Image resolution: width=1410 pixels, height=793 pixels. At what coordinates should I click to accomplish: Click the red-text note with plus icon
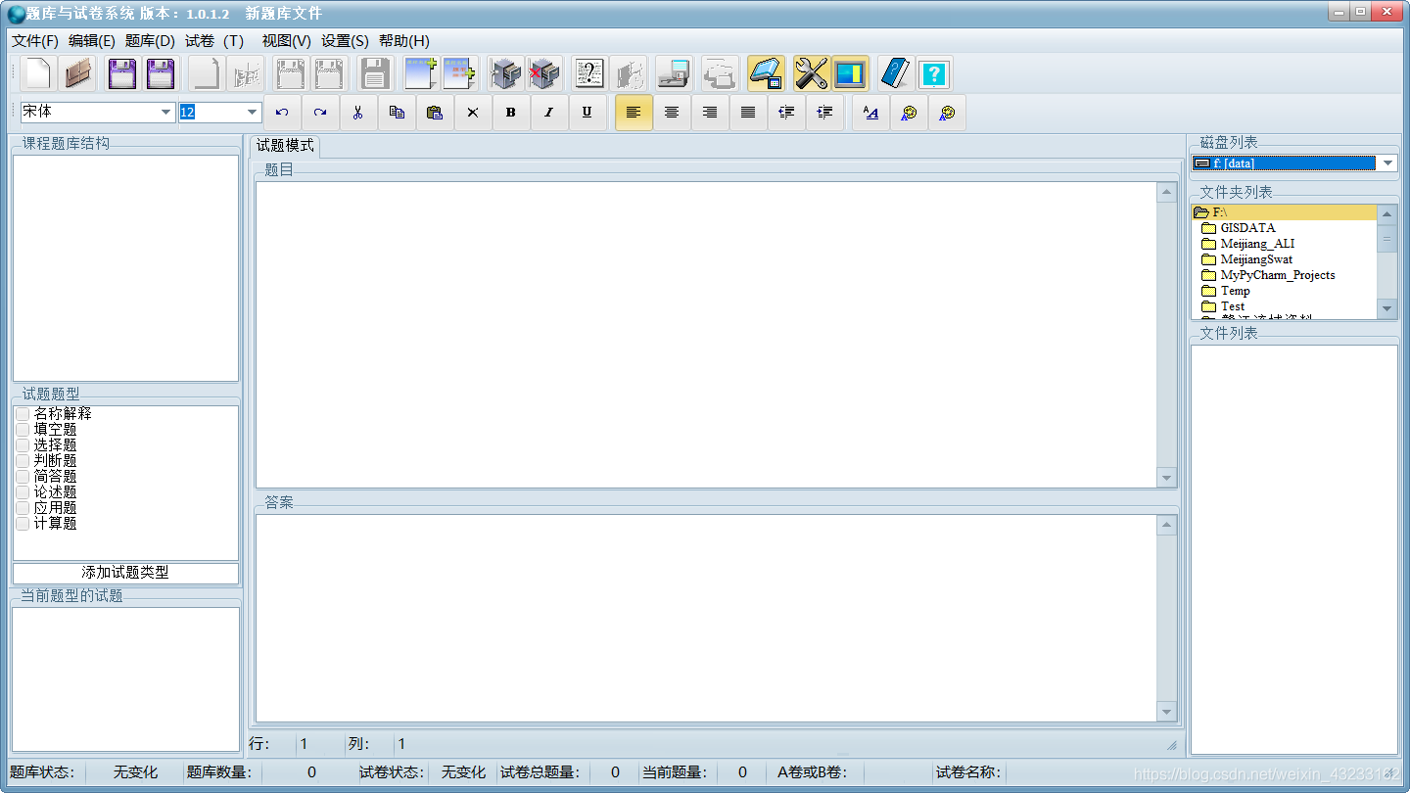pyautogui.click(x=458, y=73)
